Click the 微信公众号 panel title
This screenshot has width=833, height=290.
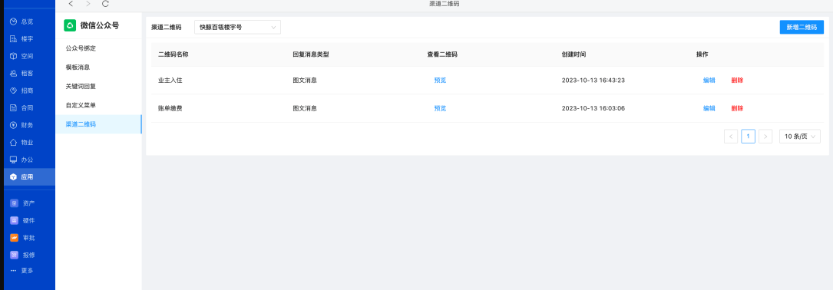(x=100, y=25)
